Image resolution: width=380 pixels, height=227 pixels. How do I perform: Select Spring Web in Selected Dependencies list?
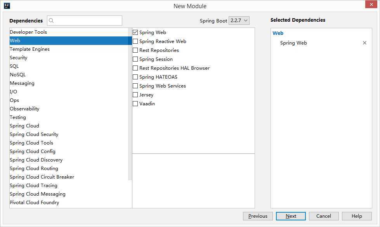[293, 43]
